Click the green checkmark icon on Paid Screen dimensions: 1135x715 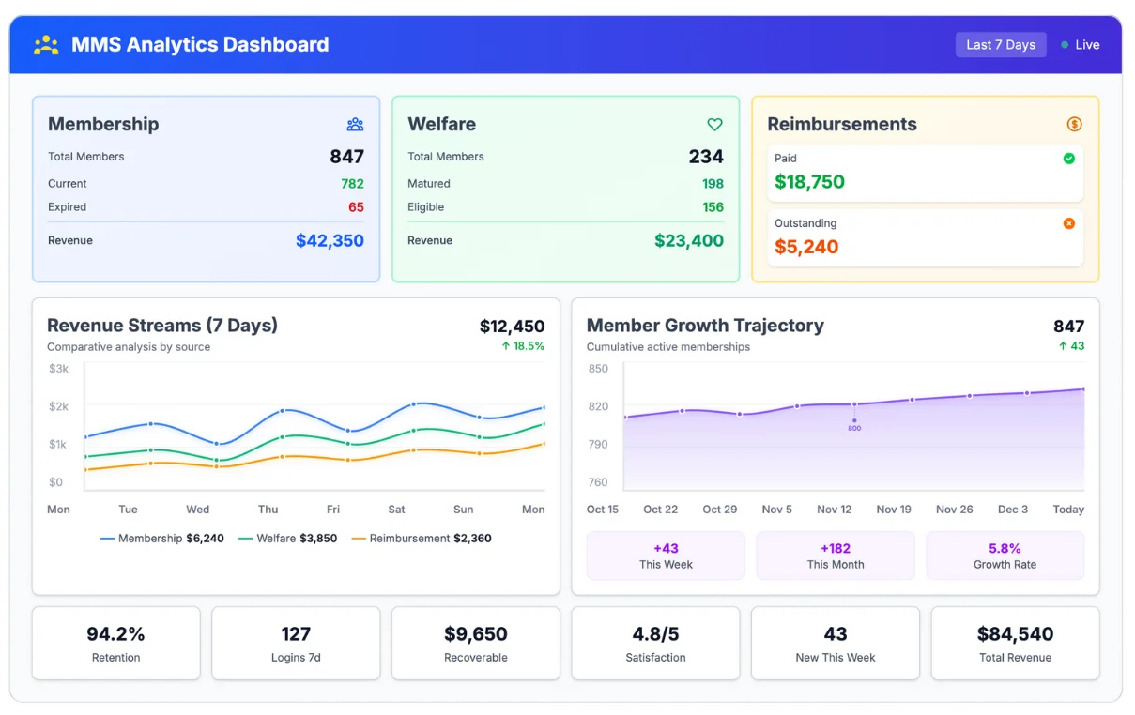[x=1068, y=159]
